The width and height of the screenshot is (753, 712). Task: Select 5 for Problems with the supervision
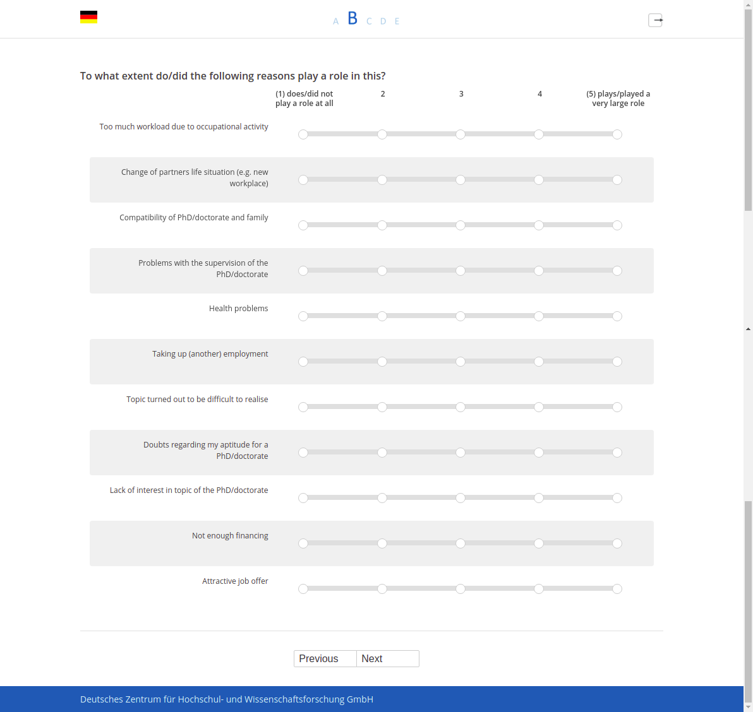tap(617, 271)
